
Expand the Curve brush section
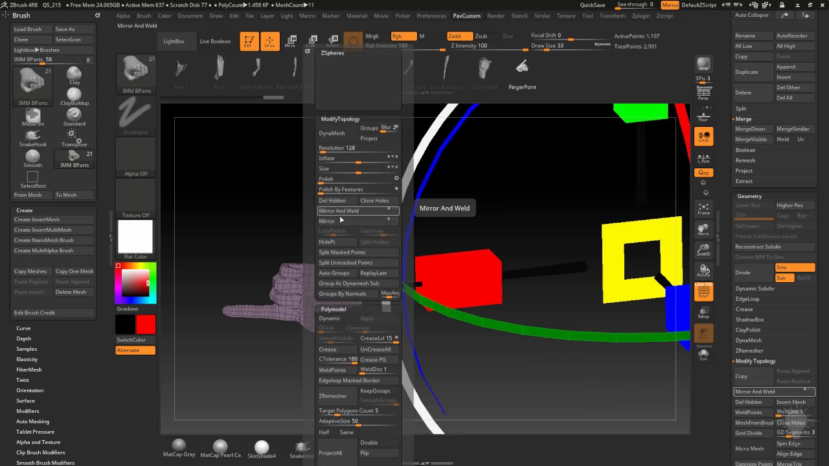[23, 328]
